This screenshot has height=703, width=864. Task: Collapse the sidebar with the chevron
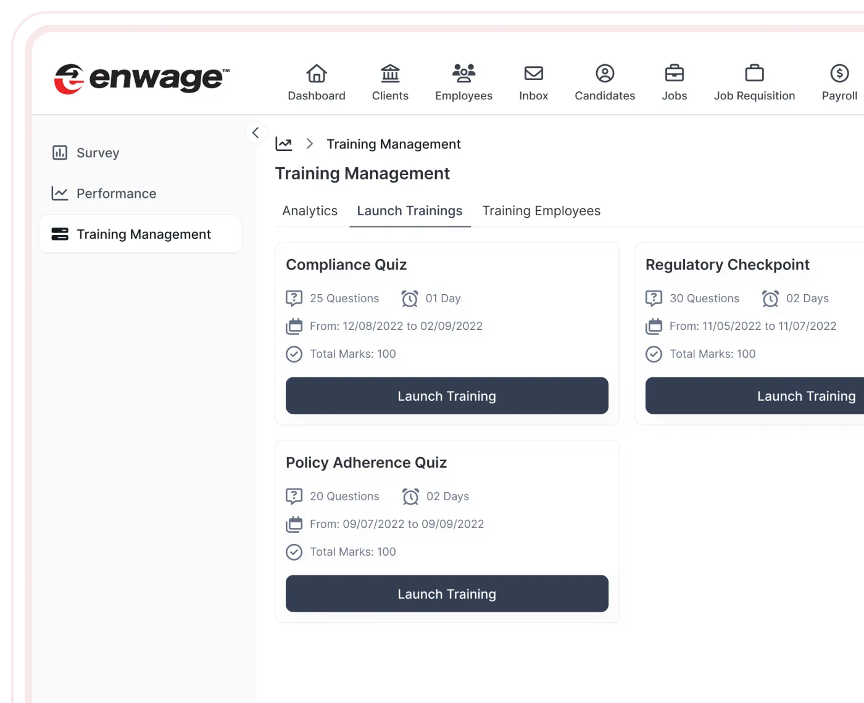coord(255,133)
